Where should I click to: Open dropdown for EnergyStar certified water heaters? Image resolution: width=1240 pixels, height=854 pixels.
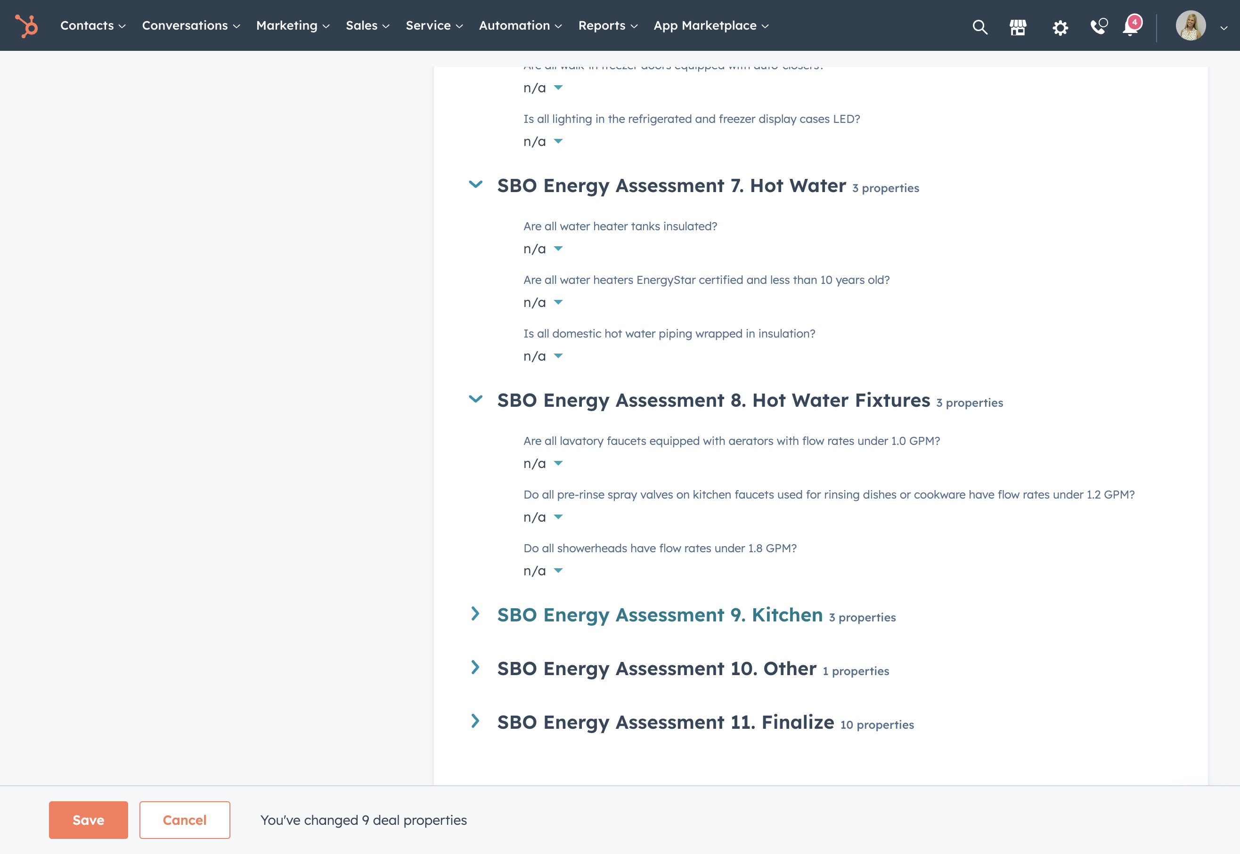point(543,302)
